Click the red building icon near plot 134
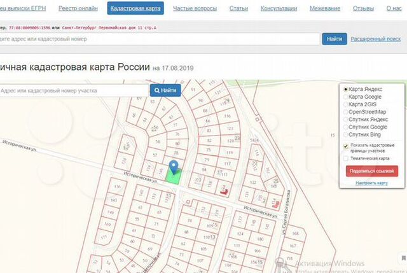The height and width of the screenshot is (273, 407). point(224,192)
